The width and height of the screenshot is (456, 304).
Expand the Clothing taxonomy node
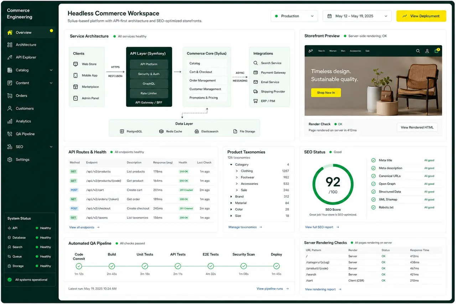237,171
